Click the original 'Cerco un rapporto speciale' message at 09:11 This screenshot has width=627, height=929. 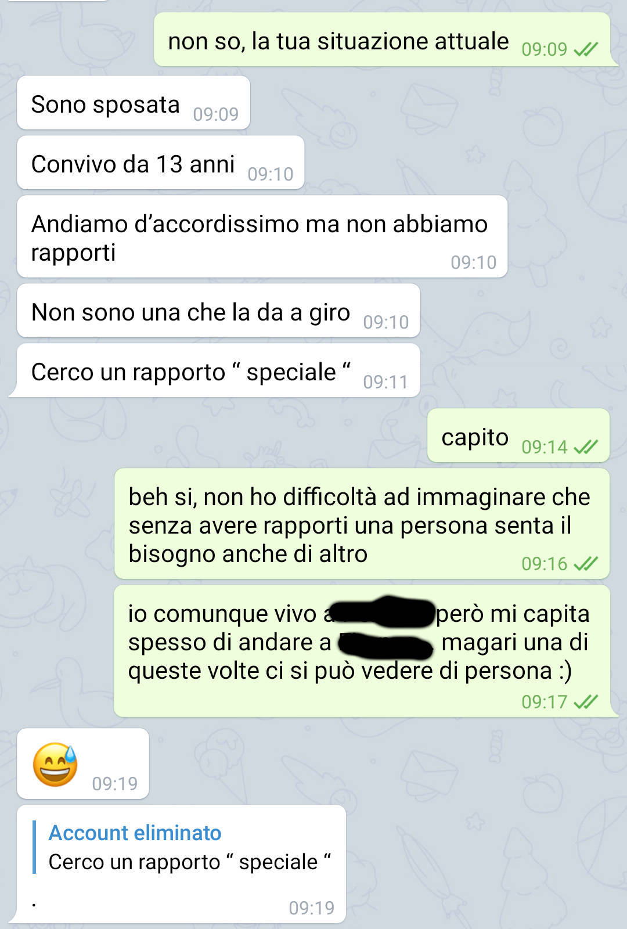218,370
